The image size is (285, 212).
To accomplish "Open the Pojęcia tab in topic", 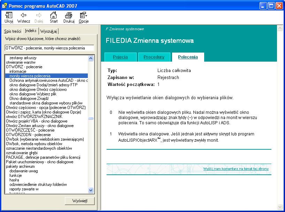I will pyautogui.click(x=120, y=57).
